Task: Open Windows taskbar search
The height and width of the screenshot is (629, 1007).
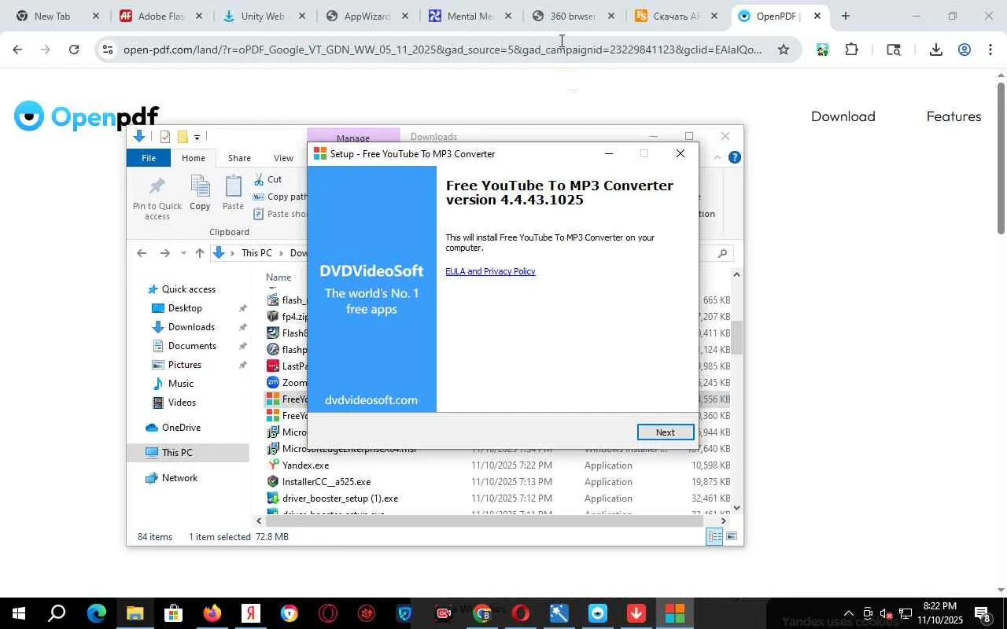Action: click(x=57, y=613)
